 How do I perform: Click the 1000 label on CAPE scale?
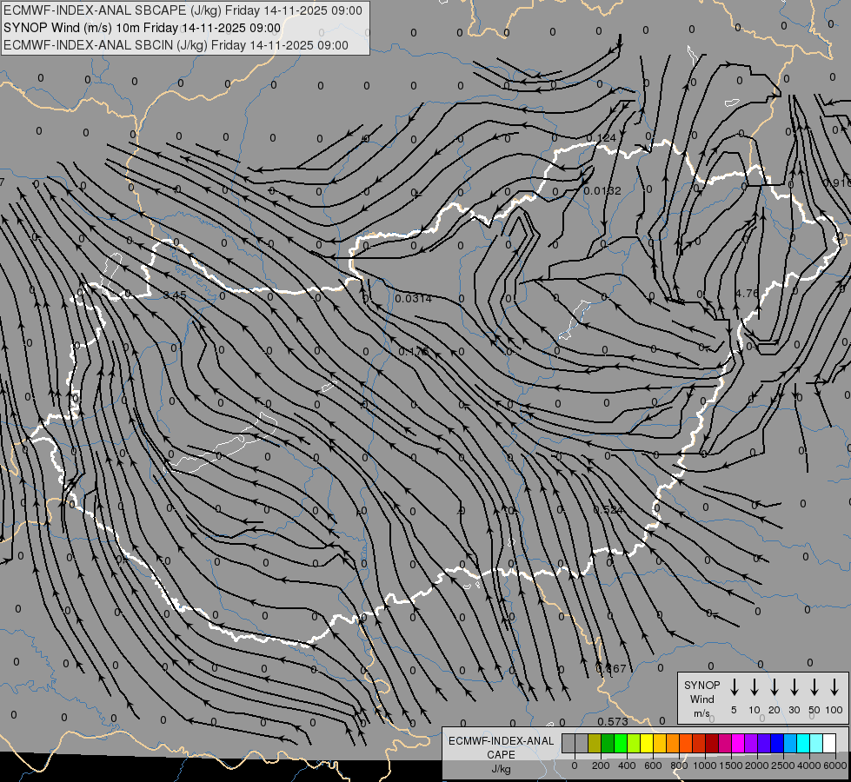point(705,765)
